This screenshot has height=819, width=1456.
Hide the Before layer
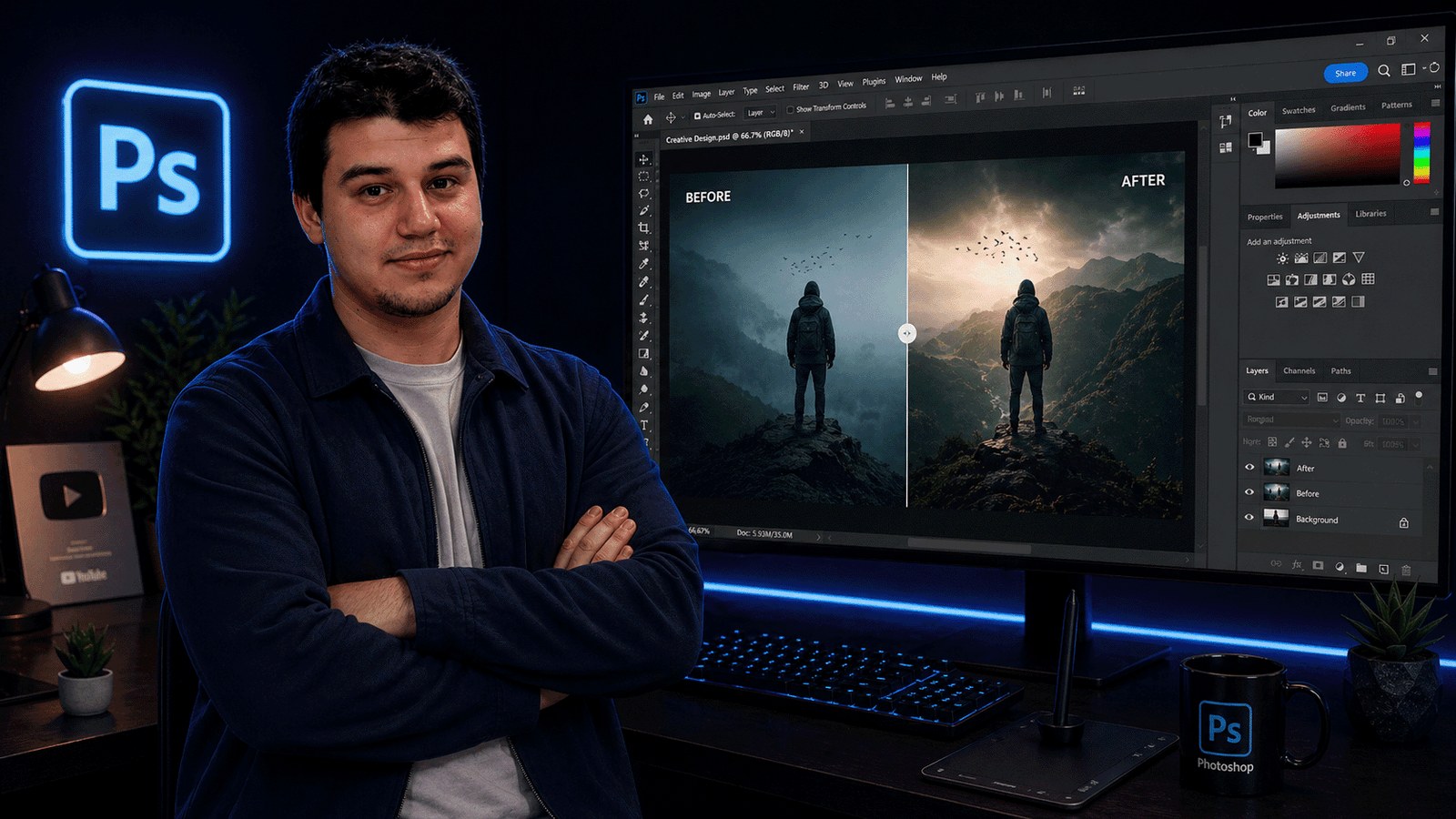click(1249, 491)
